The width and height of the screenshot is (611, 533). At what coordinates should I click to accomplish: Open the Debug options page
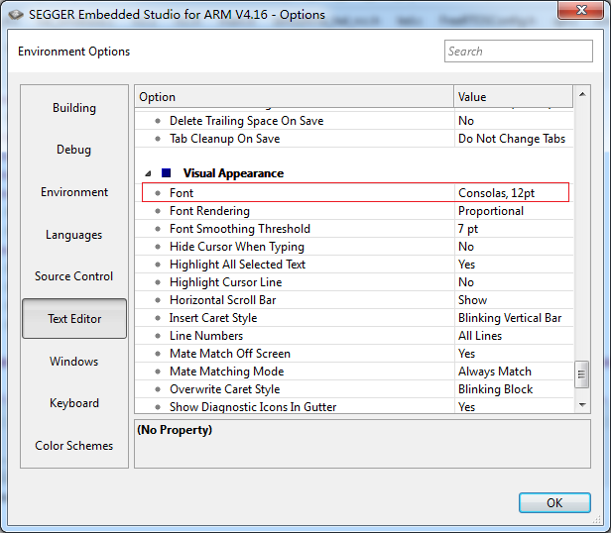click(x=74, y=150)
